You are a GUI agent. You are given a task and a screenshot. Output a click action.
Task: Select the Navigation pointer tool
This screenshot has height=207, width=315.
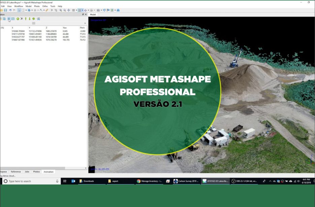[19, 10]
